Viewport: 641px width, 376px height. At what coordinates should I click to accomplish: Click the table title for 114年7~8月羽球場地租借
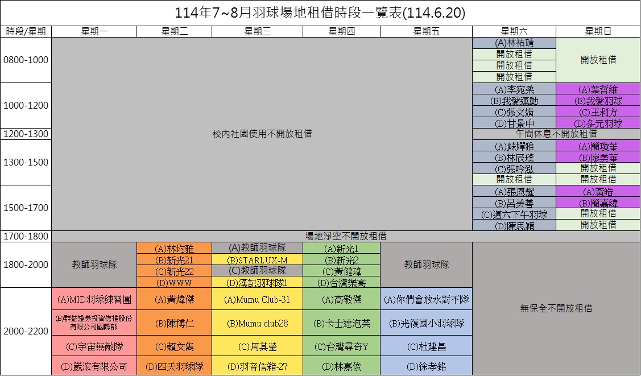pyautogui.click(x=320, y=13)
